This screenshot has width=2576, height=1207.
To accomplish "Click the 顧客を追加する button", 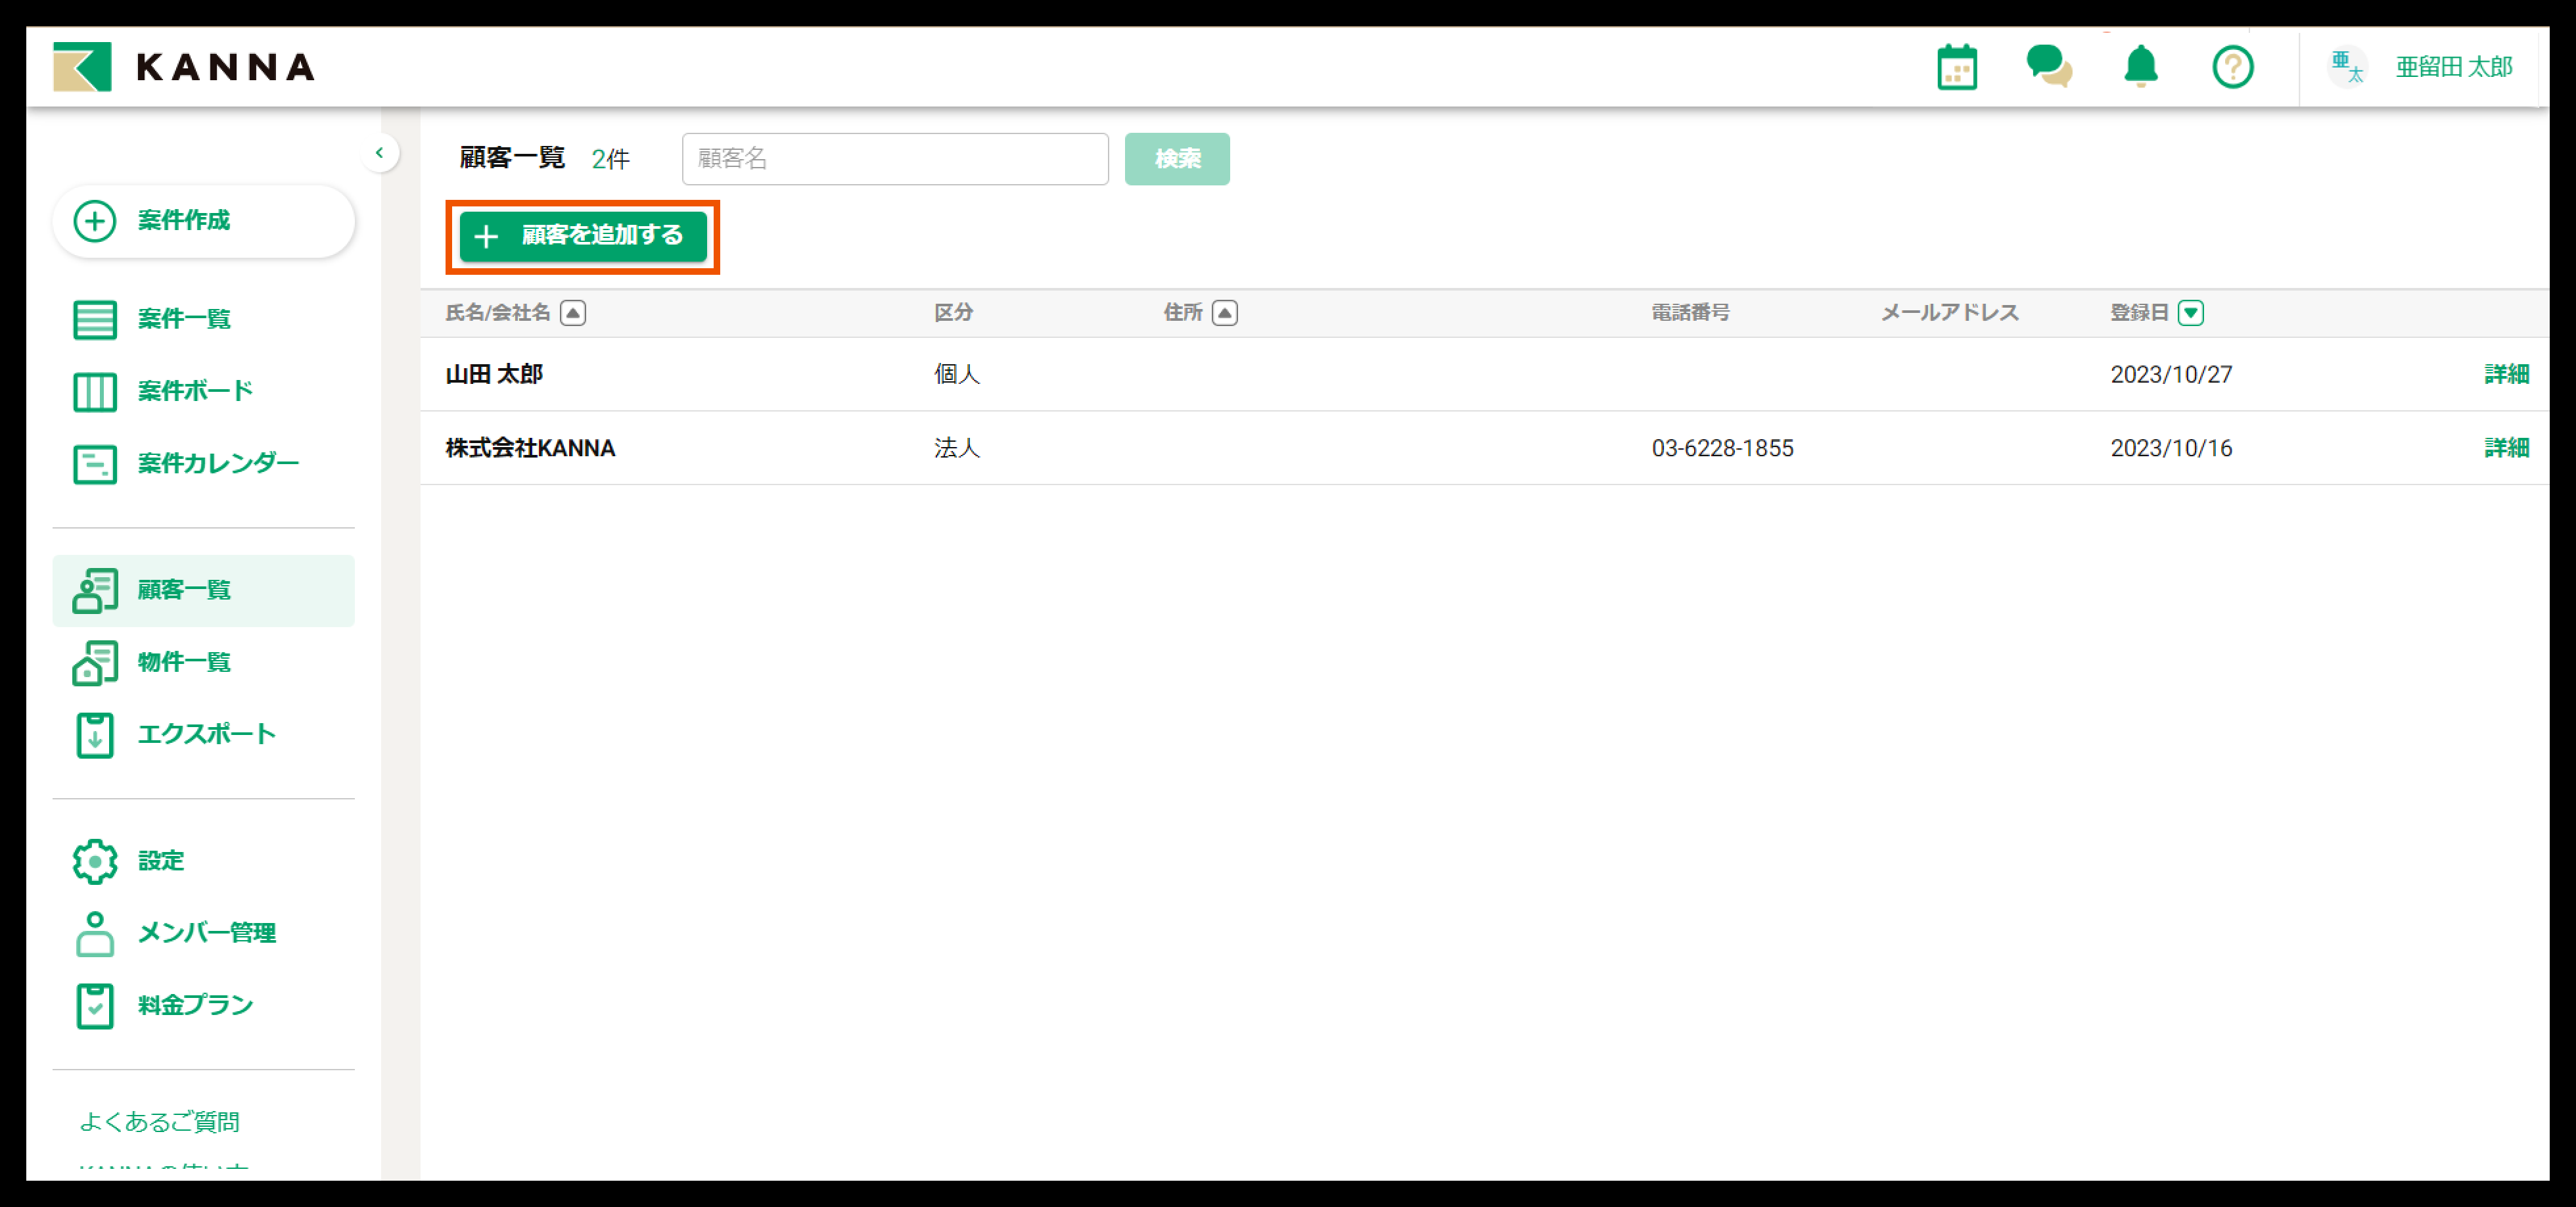I will coord(583,236).
